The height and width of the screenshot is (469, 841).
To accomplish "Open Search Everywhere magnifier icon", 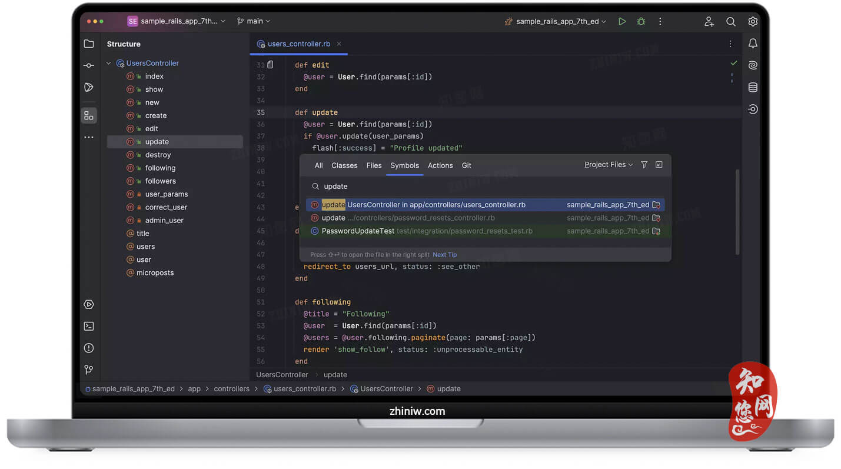I will [731, 21].
